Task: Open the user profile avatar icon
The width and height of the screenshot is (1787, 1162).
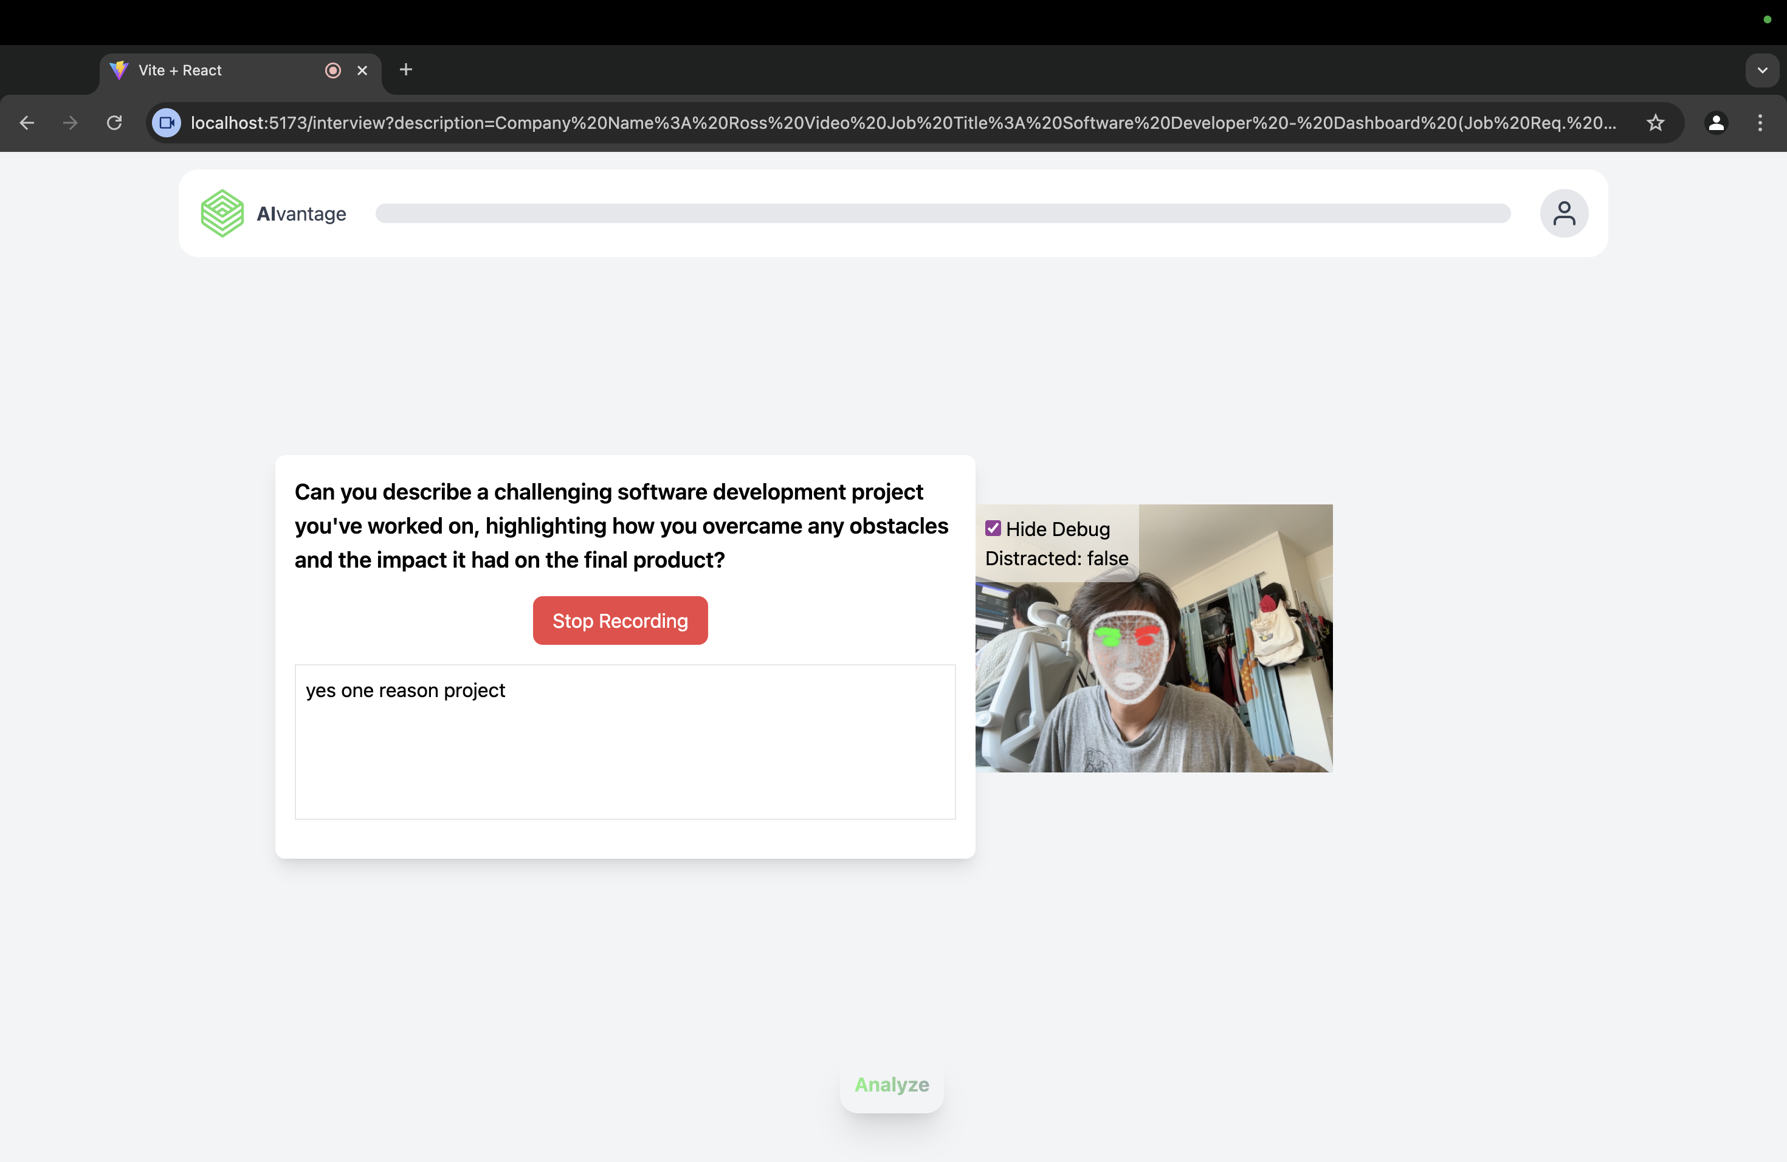Action: click(1563, 213)
